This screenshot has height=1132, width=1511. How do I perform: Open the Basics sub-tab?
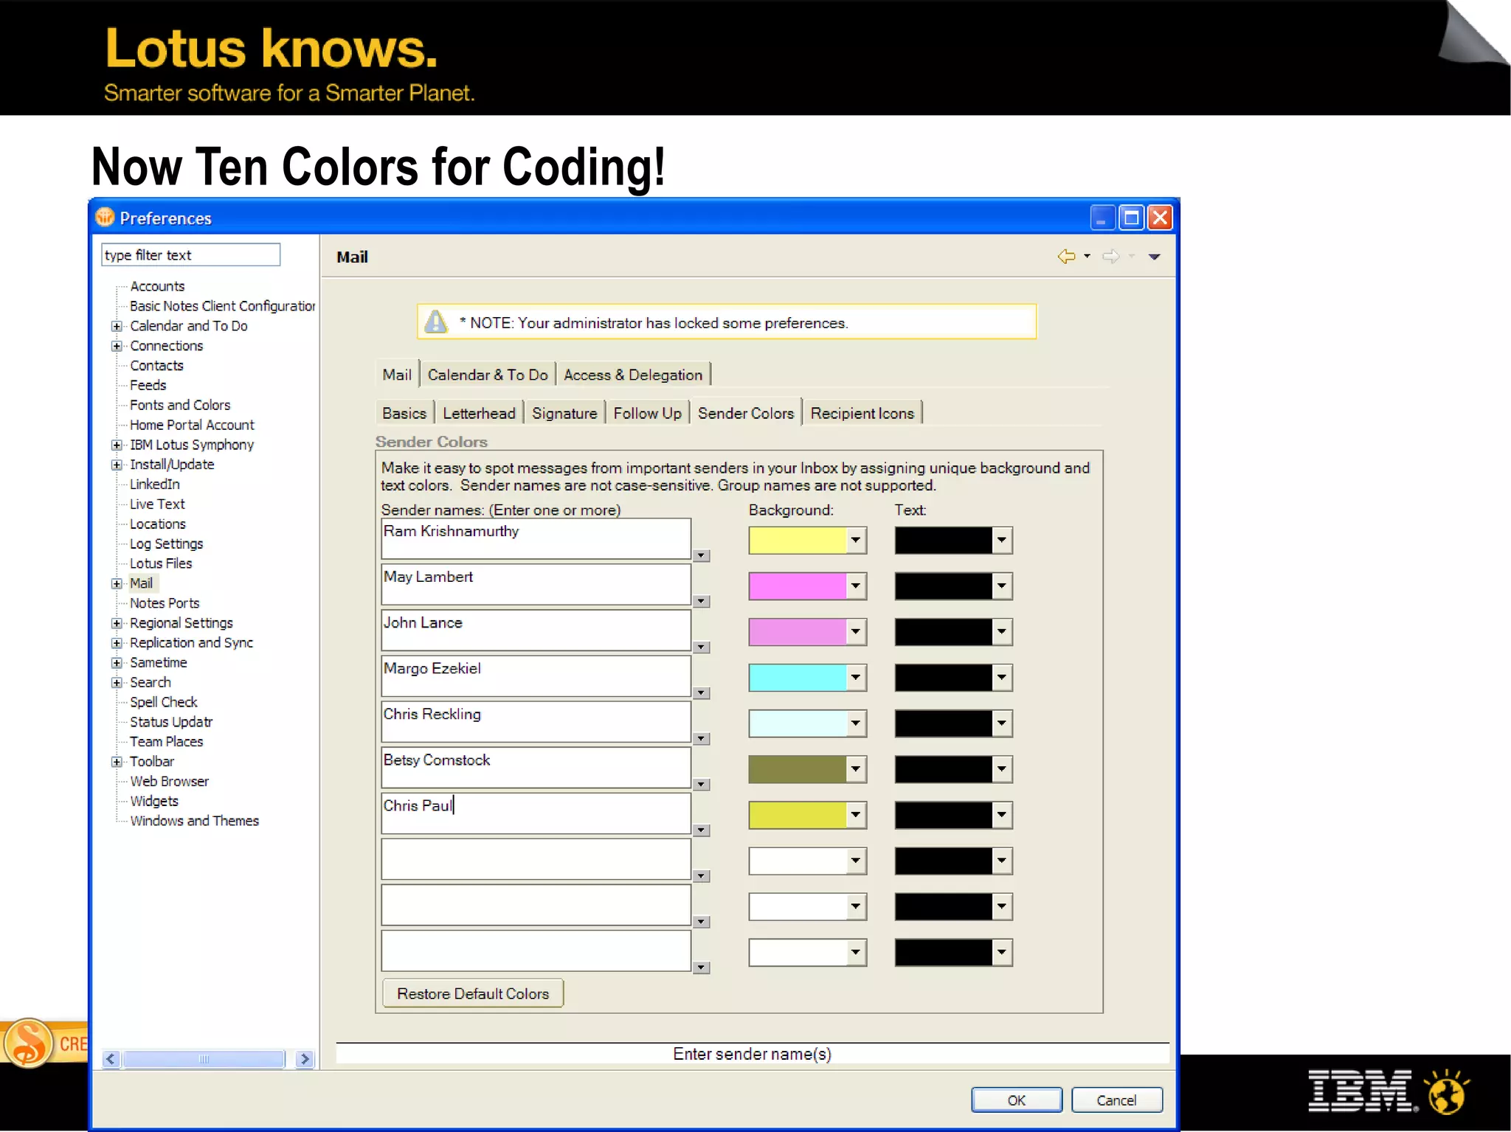tap(404, 413)
